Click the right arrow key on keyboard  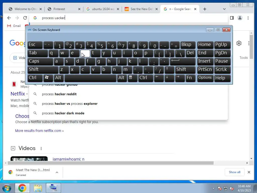pos(180,78)
